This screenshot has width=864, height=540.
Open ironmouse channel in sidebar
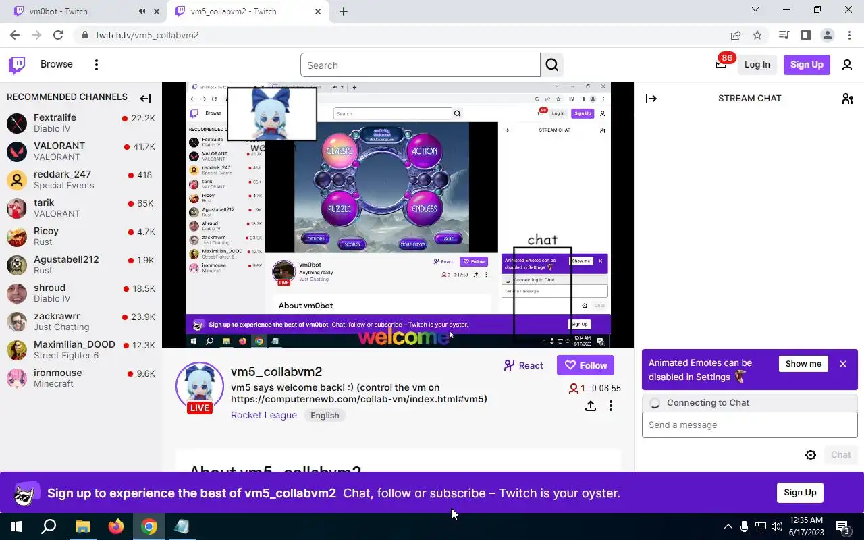click(x=81, y=378)
